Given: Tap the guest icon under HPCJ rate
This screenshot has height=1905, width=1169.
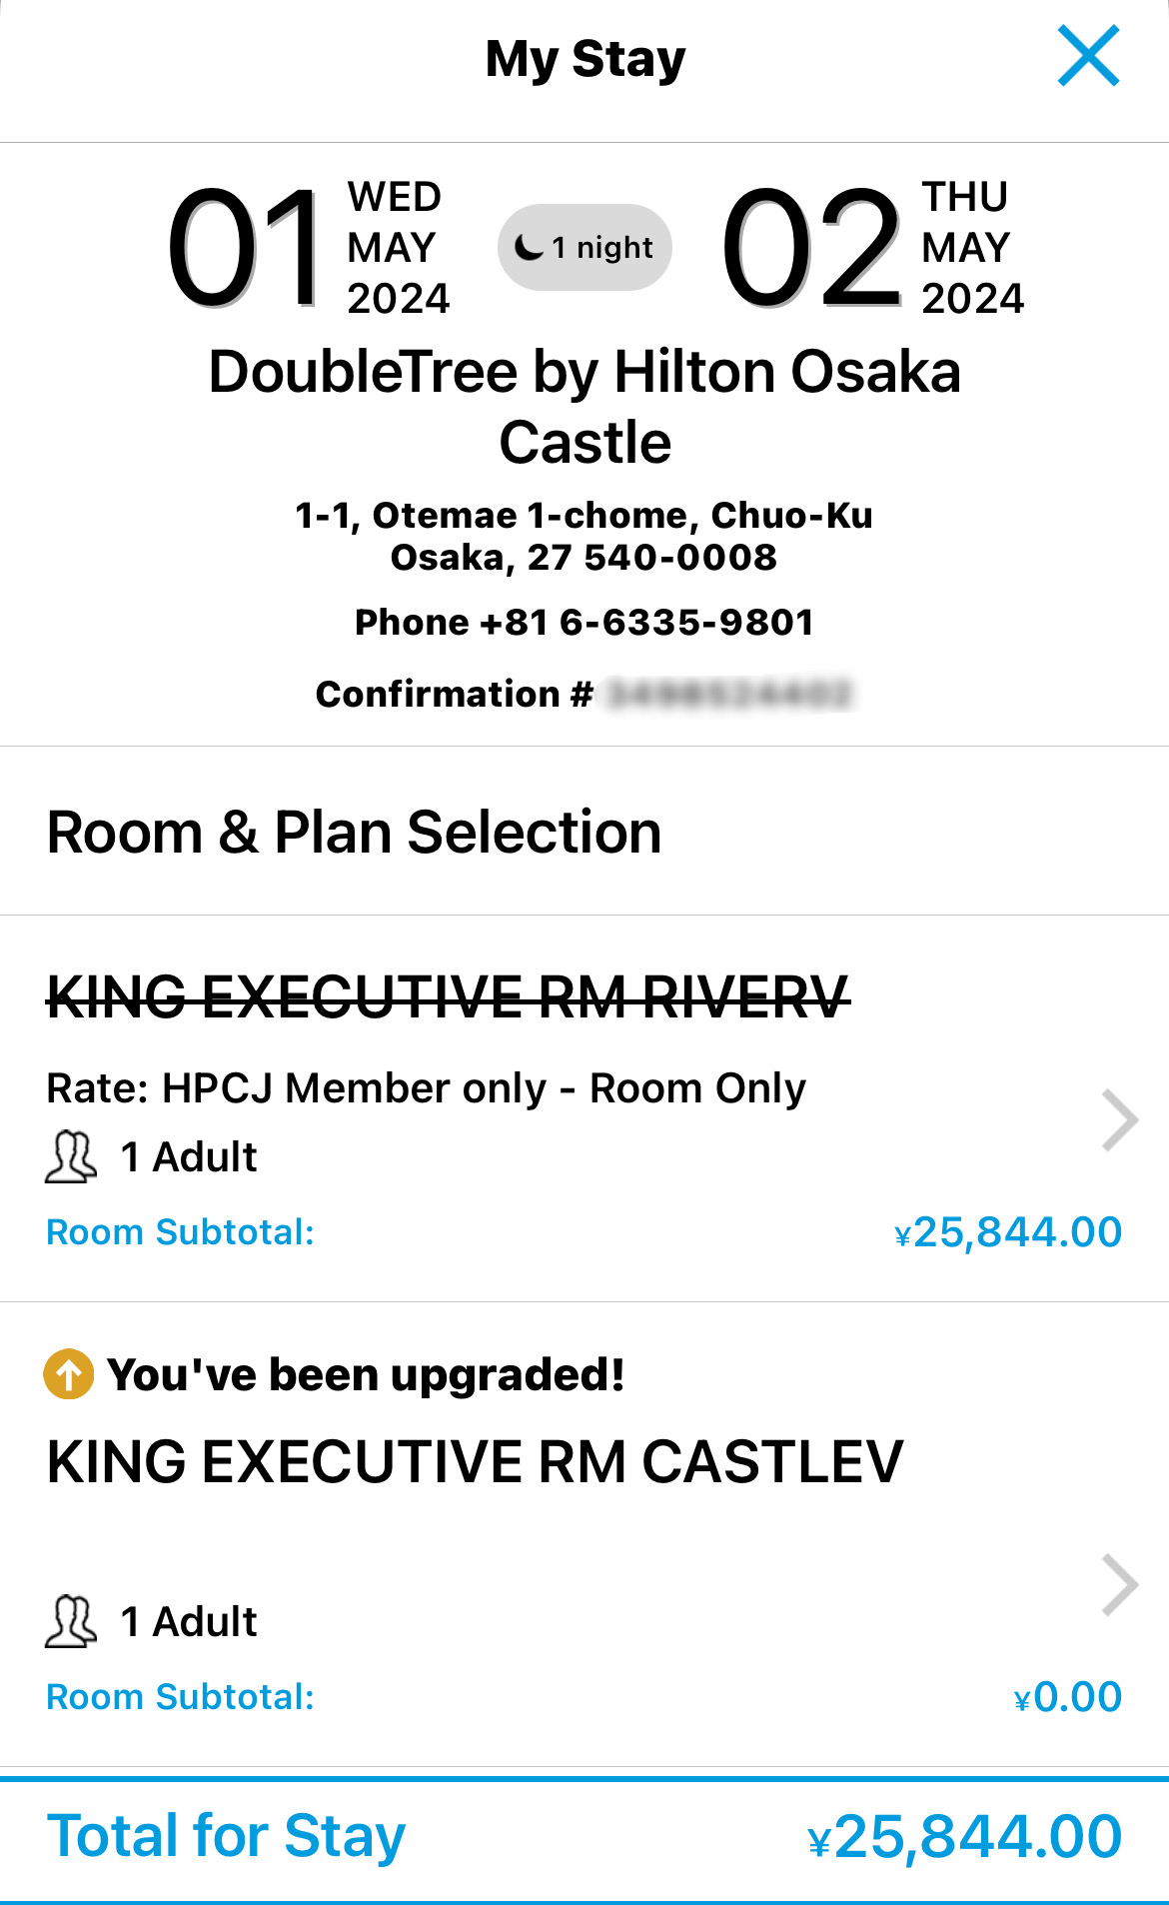Looking at the screenshot, I should (x=71, y=1157).
